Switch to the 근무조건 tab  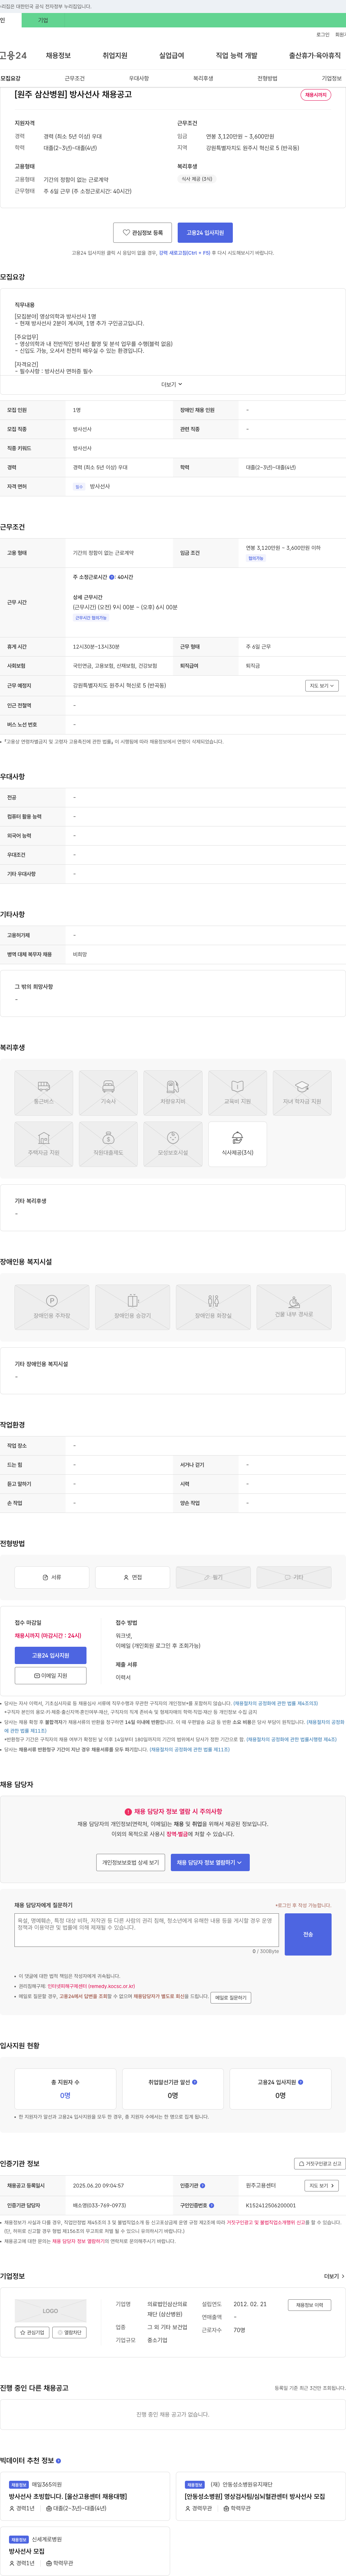click(x=75, y=78)
